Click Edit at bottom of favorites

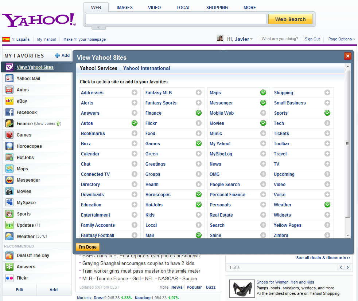click(x=20, y=290)
